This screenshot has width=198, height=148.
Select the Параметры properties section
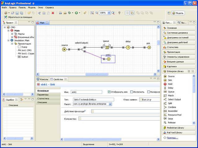(x=48, y=95)
